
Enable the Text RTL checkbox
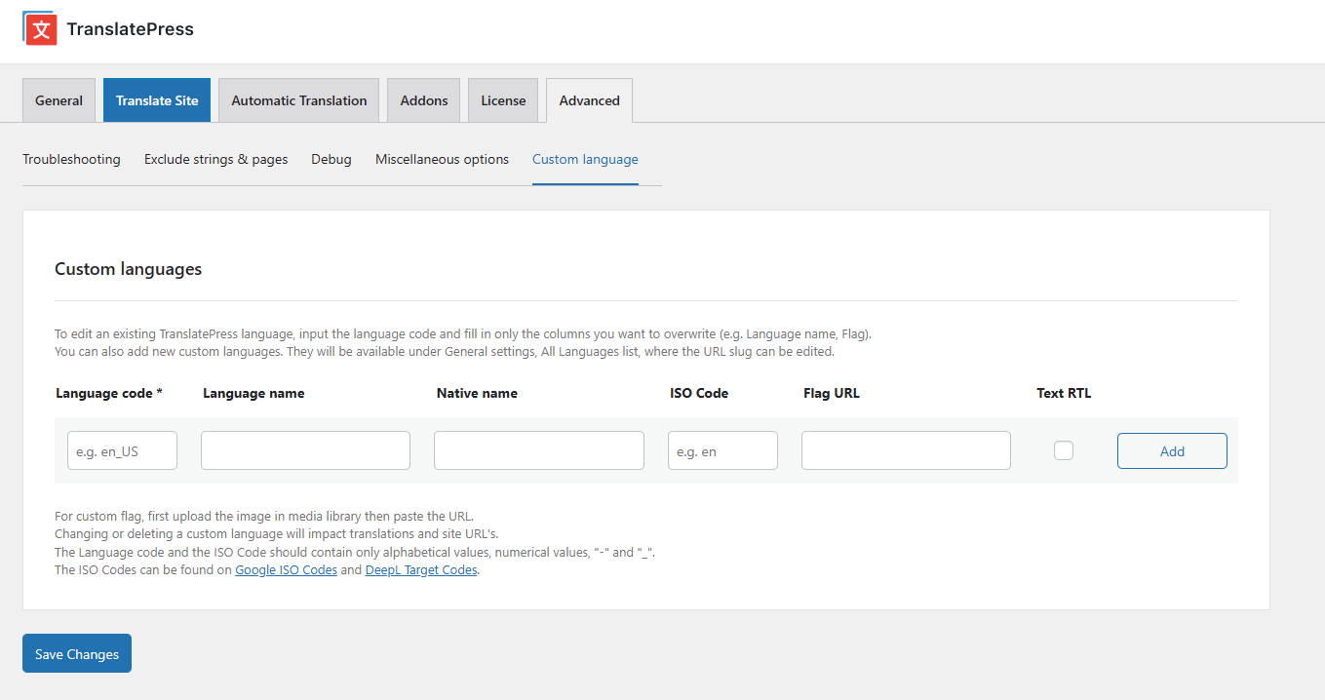[x=1064, y=450]
